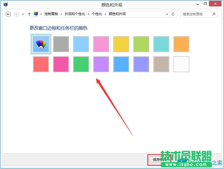Select the teal color swatch
Screen dimensions: 224x169
point(161,44)
